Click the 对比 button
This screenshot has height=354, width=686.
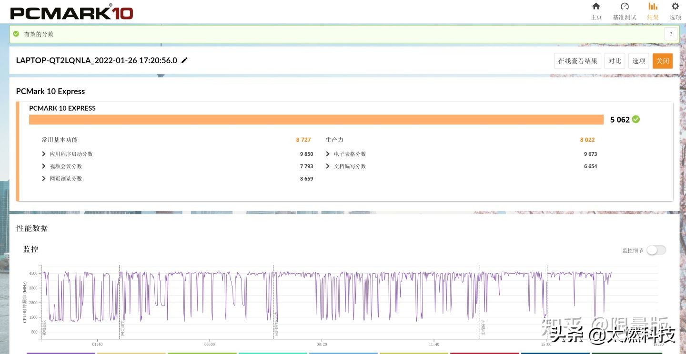coord(615,61)
